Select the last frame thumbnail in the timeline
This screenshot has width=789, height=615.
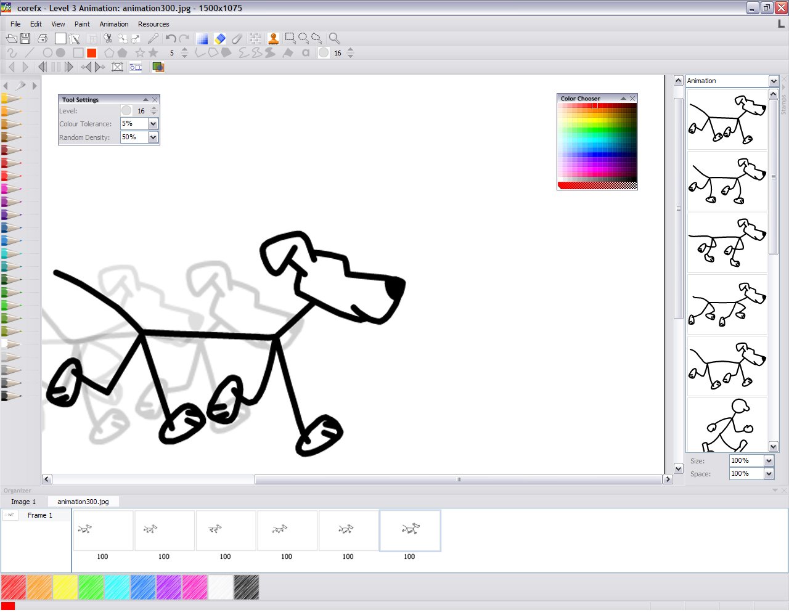click(409, 530)
